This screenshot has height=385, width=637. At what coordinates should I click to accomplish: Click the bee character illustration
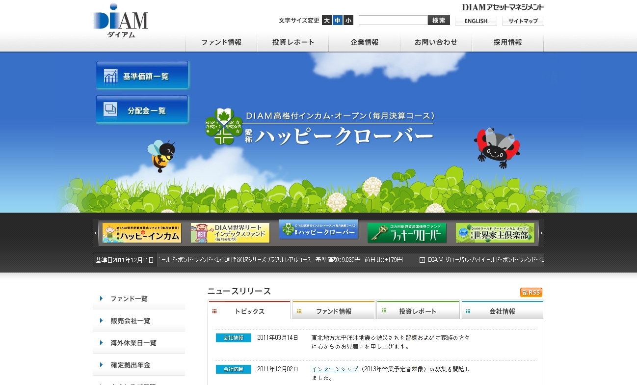click(x=161, y=155)
